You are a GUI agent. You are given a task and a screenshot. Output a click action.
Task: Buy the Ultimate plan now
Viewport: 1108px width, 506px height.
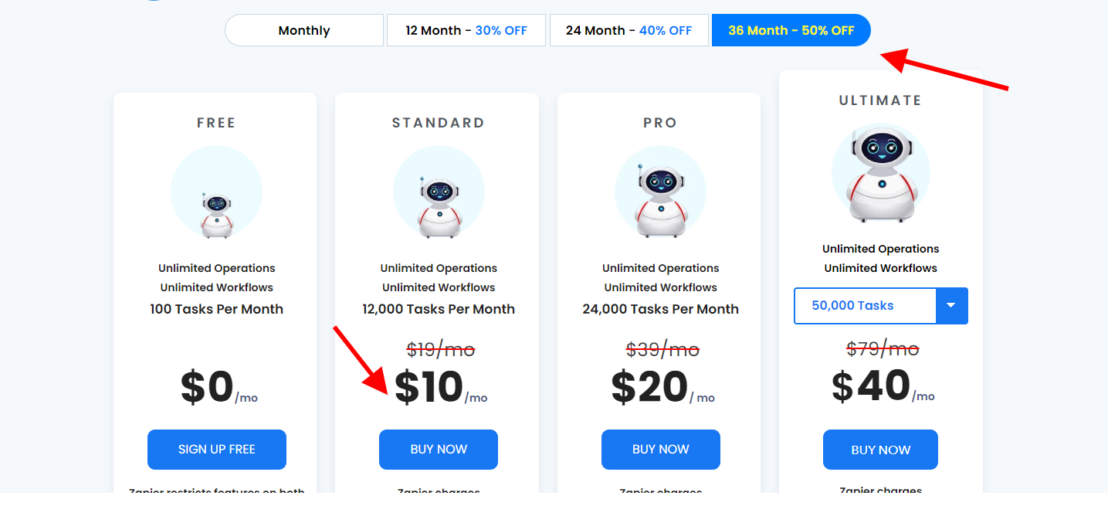pos(880,450)
